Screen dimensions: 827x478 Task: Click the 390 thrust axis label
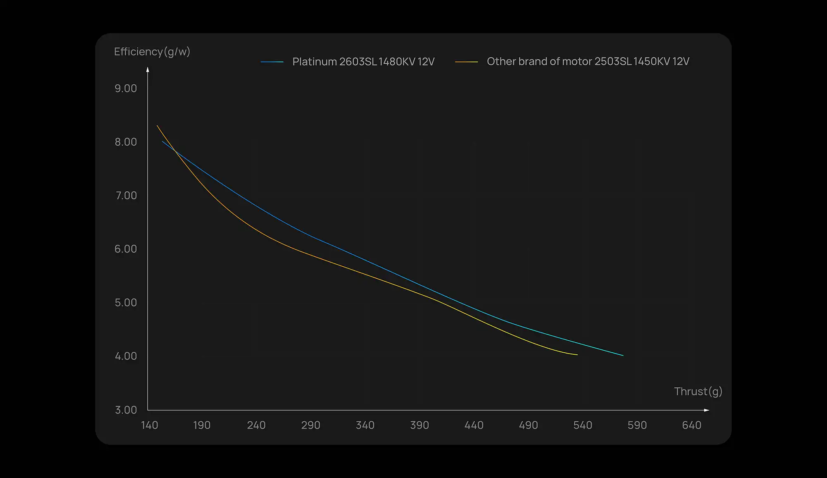(419, 425)
